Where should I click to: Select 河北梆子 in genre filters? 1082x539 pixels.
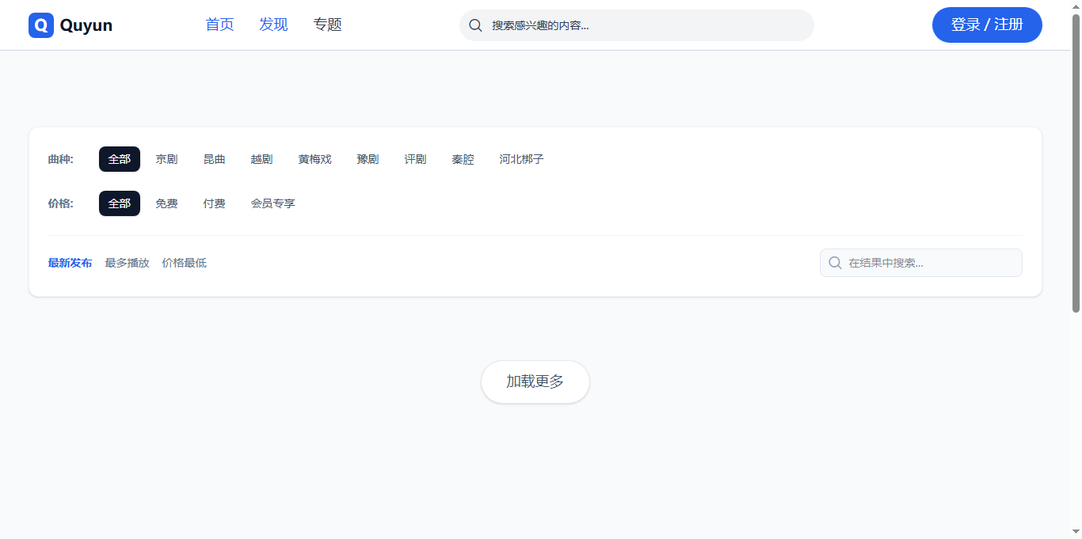(521, 159)
